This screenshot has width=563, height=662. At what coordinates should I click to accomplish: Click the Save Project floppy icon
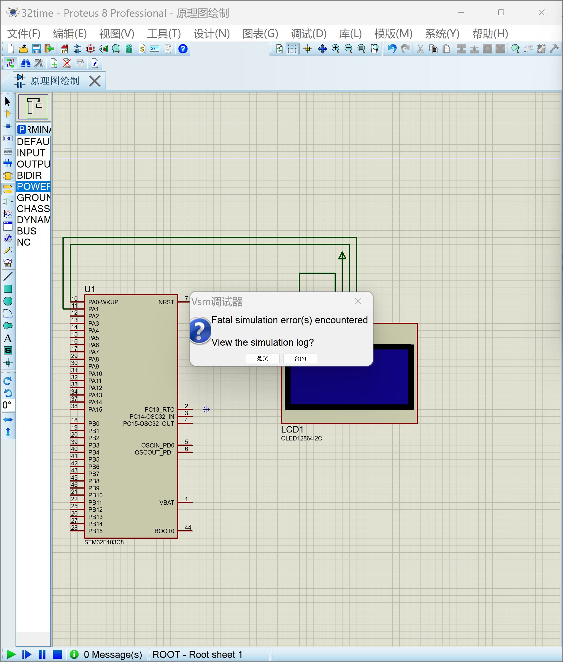pyautogui.click(x=36, y=49)
